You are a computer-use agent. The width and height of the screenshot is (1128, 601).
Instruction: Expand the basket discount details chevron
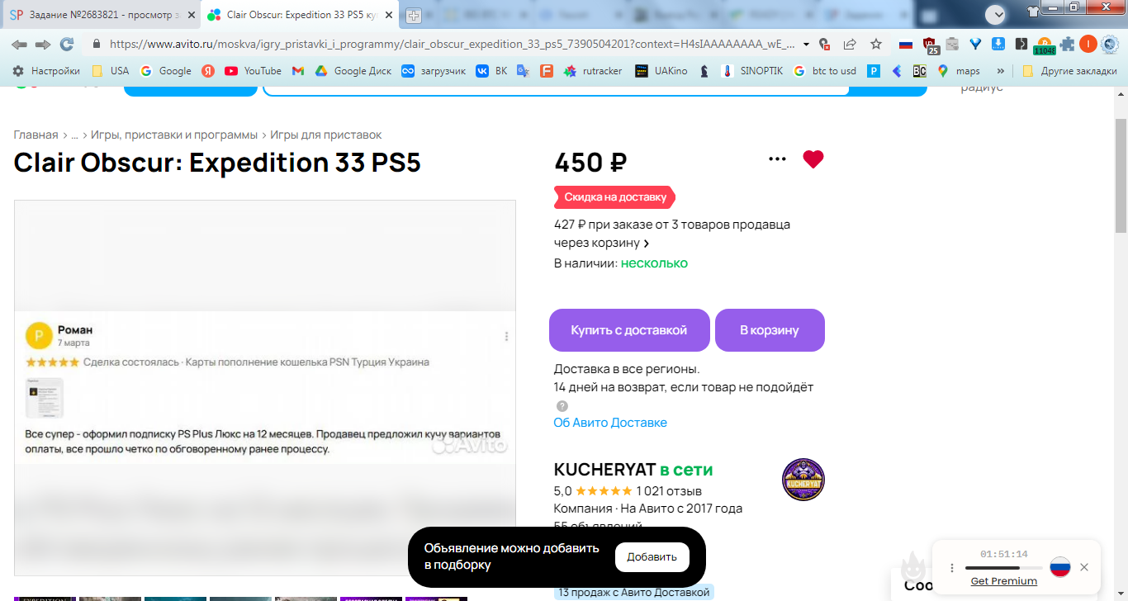[647, 244]
